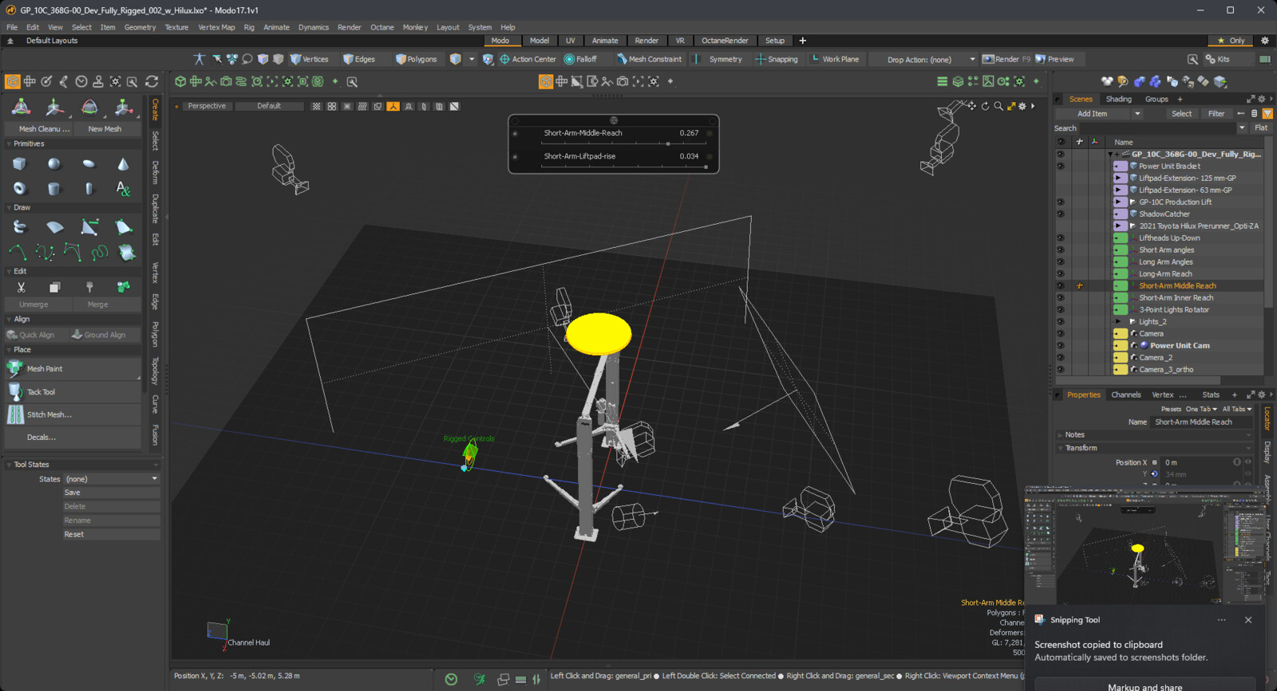
Task: Select the Torus primitive tool
Action: (x=19, y=189)
